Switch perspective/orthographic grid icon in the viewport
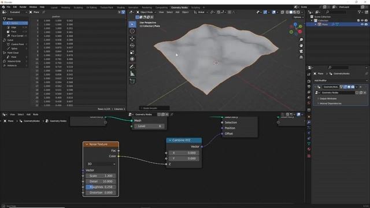Viewport: 370px width, 208px height. coord(301,57)
